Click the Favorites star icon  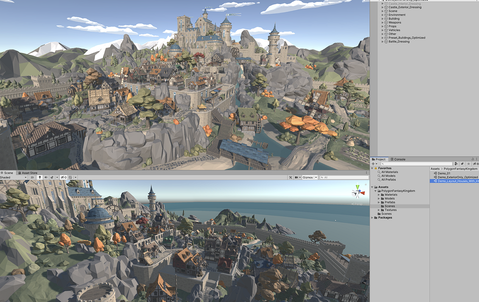pyautogui.click(x=376, y=168)
